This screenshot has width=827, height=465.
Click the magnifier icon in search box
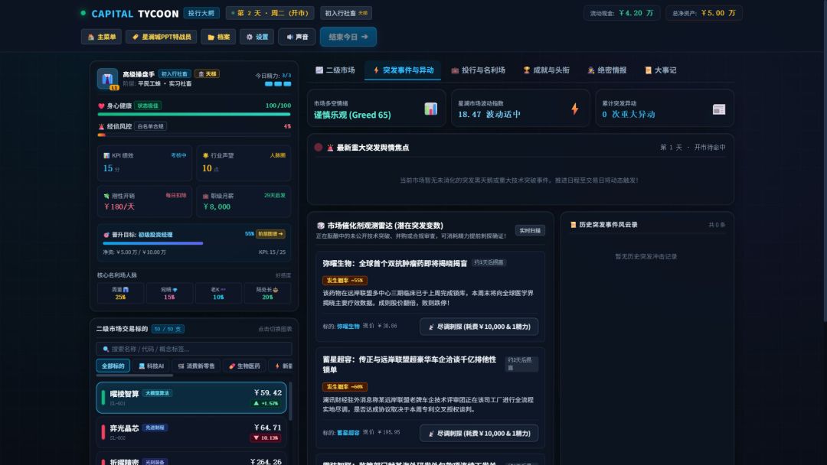click(106, 350)
